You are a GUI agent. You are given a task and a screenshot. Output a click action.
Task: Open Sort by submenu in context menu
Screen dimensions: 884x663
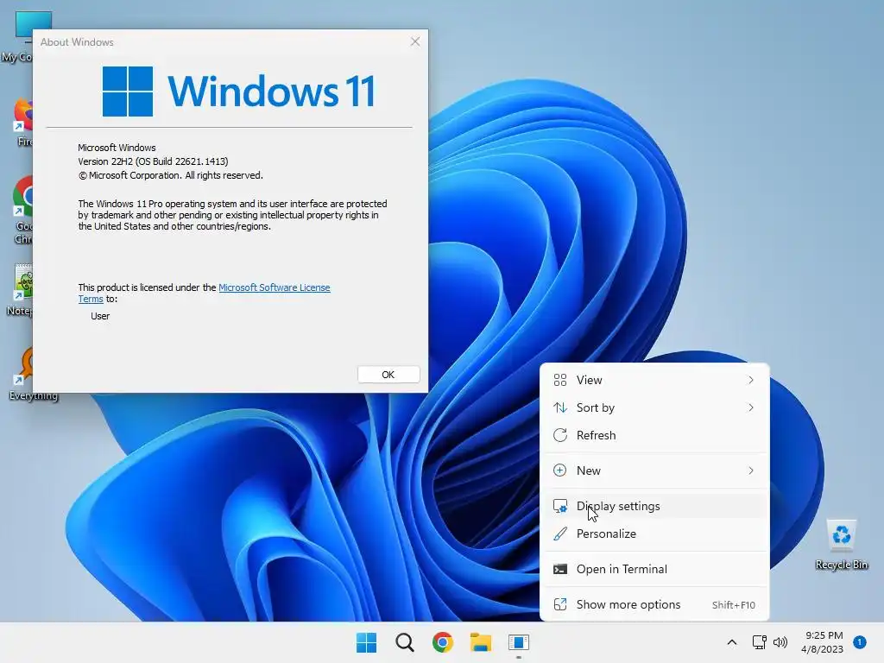coord(654,407)
